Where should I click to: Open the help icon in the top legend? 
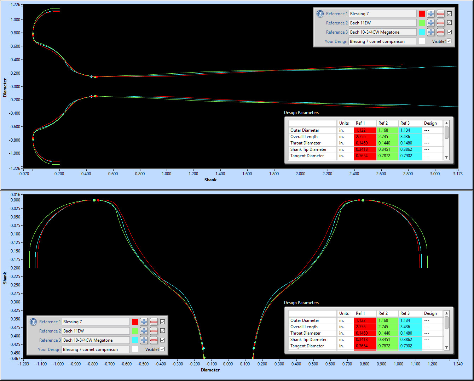pyautogui.click(x=320, y=14)
